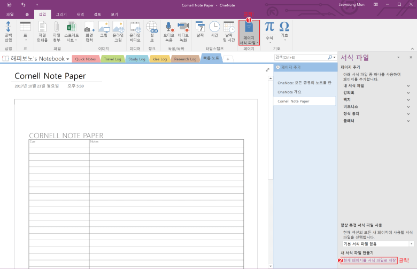Image resolution: width=417 pixels, height=269 pixels.
Task: Select the Idea Log section tab
Action: [x=160, y=59]
